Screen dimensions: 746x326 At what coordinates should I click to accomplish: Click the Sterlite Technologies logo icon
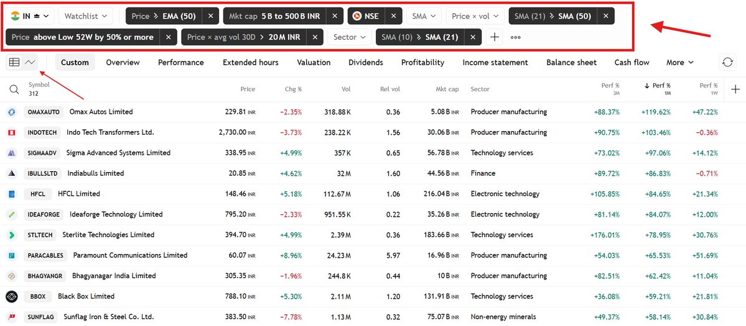tap(11, 235)
